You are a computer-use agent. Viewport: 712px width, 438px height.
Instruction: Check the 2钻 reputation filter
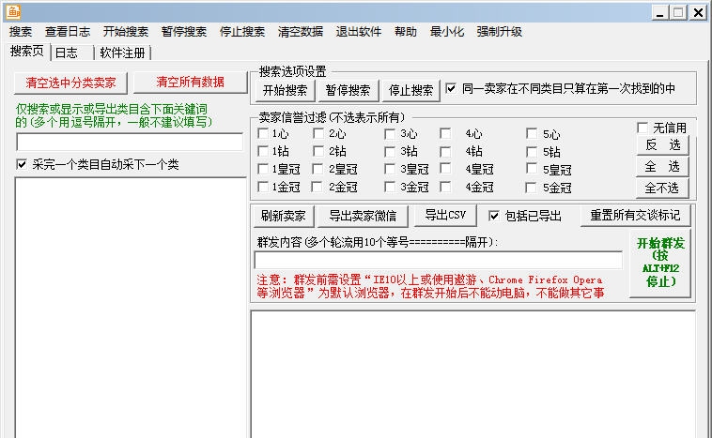[x=318, y=151]
